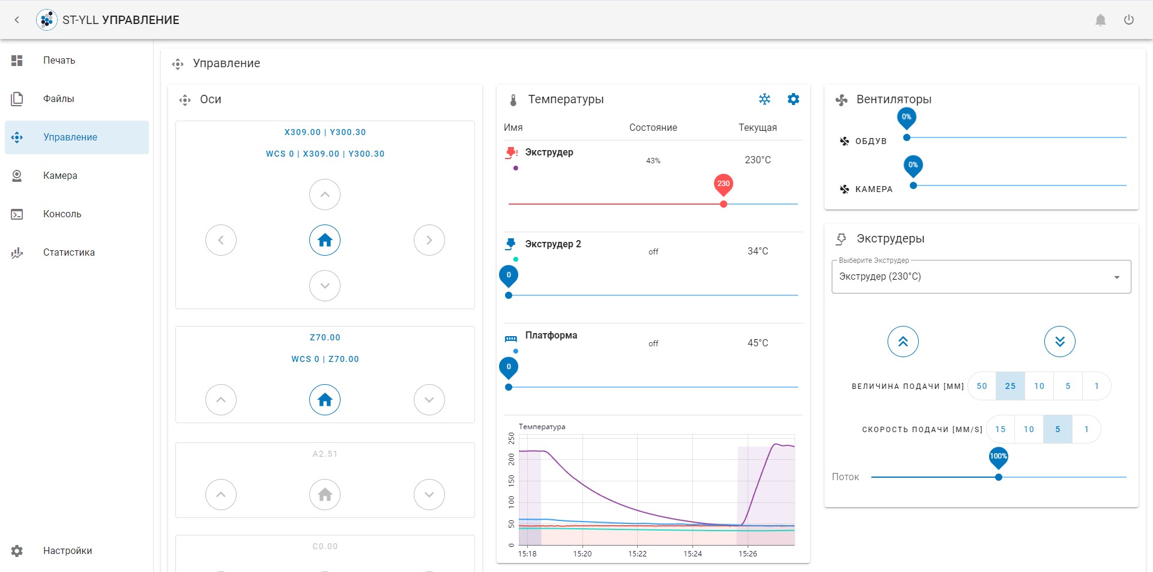Open temperature settings gear icon
The height and width of the screenshot is (572, 1153).
tap(793, 99)
